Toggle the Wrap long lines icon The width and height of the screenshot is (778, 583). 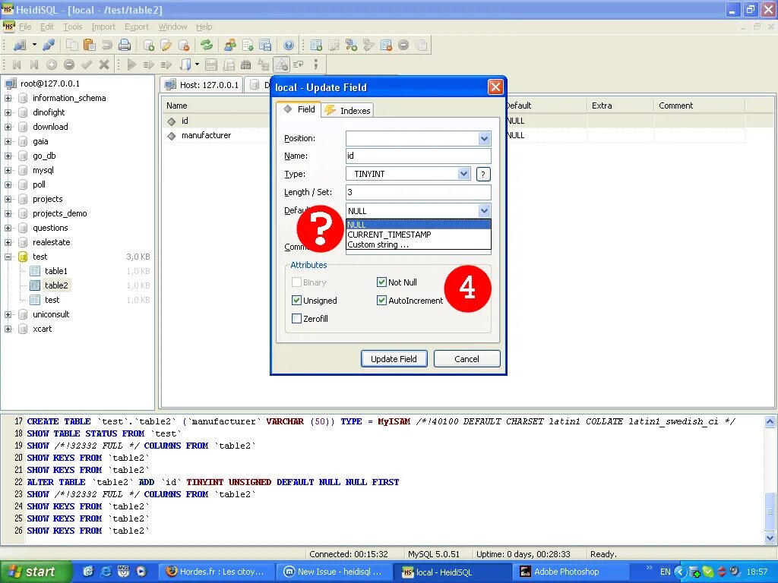(298, 65)
